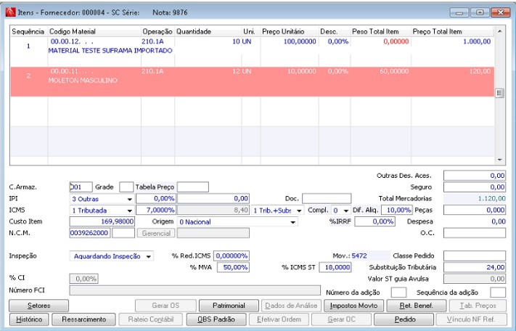
Task: Click the Preço Total Item column header
Action: click(x=452, y=32)
